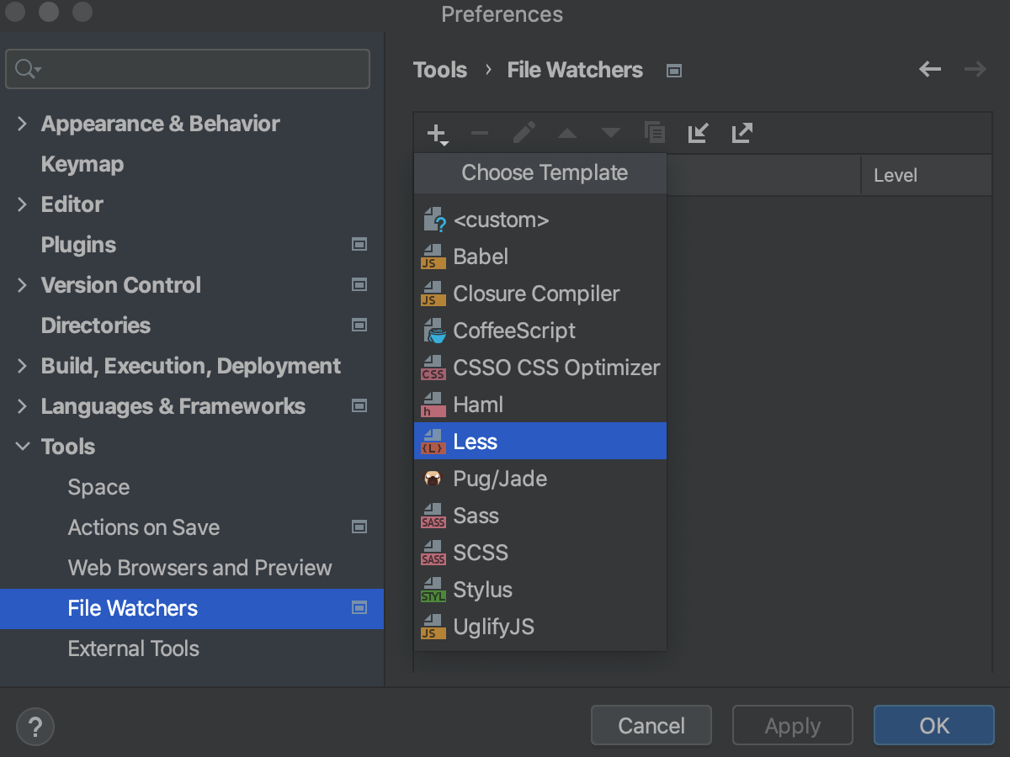The height and width of the screenshot is (757, 1010).
Task: Expand the Build, Execution, Deployment section
Action: [22, 366]
